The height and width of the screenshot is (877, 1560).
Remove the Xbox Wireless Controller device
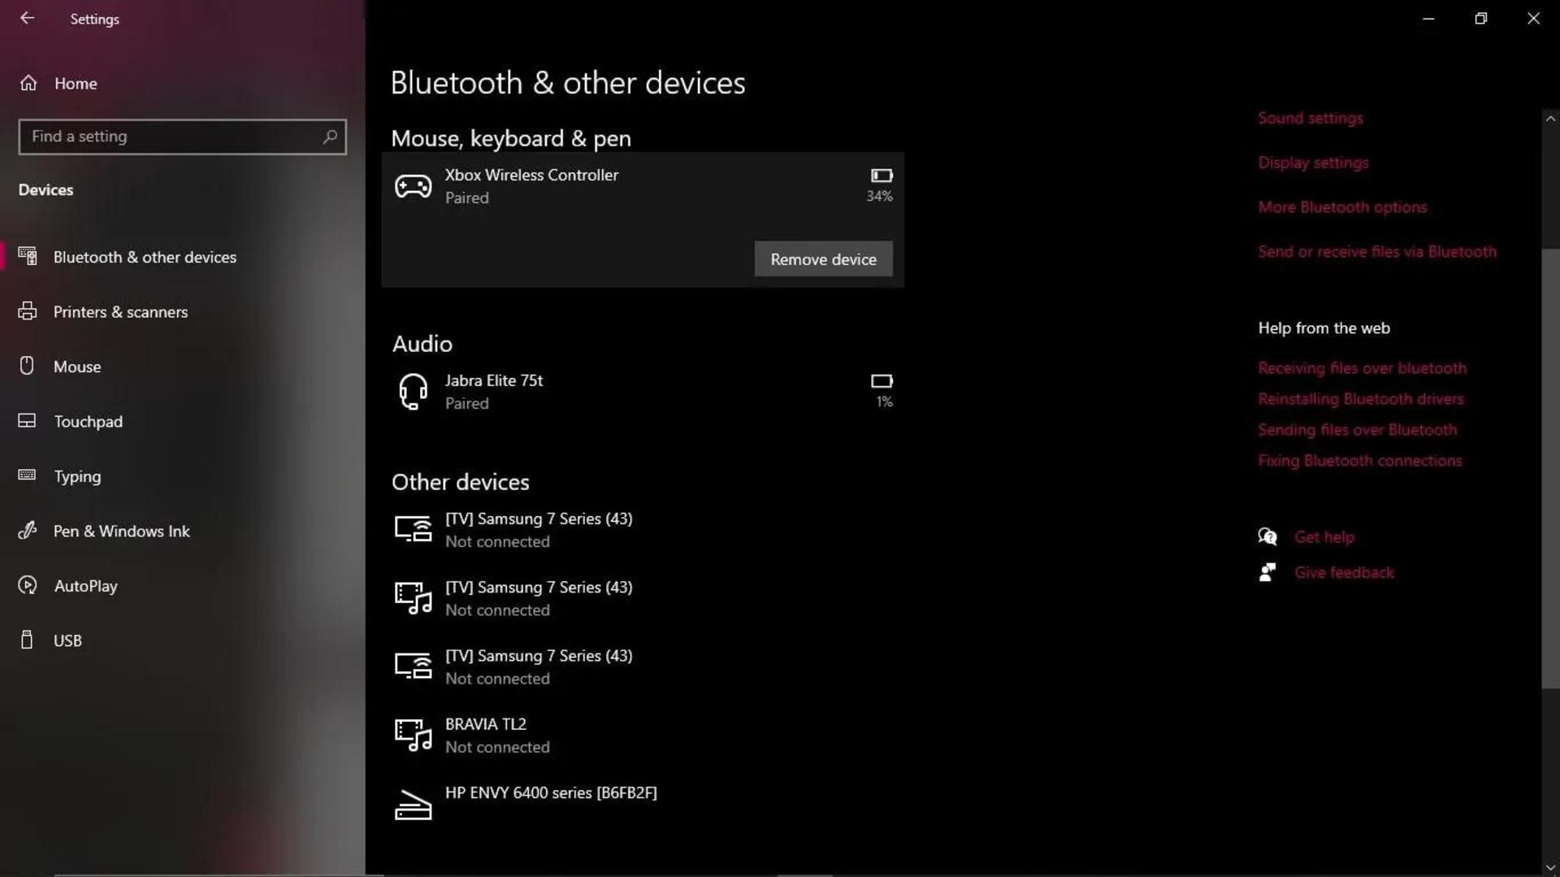click(x=823, y=258)
